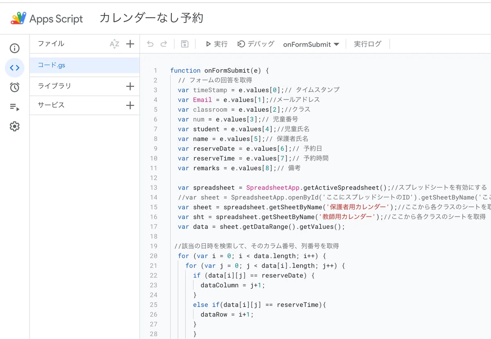Sort files alphabetically with AZ icon
Image resolution: width=491 pixels, height=339 pixels.
click(115, 44)
